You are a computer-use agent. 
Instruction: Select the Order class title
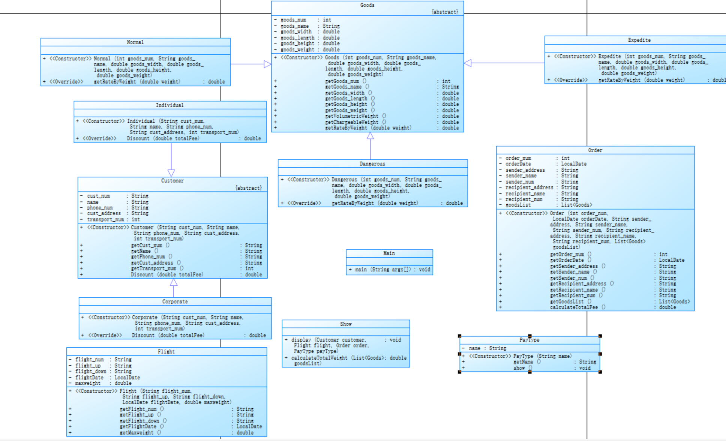[595, 150]
